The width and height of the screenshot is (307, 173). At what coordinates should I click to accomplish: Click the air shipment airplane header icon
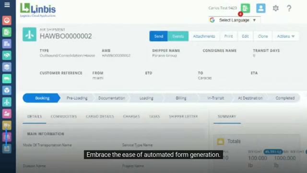(x=29, y=34)
